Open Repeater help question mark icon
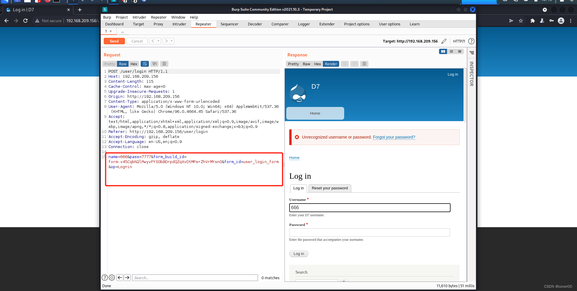This screenshot has width=577, height=291. [x=471, y=41]
